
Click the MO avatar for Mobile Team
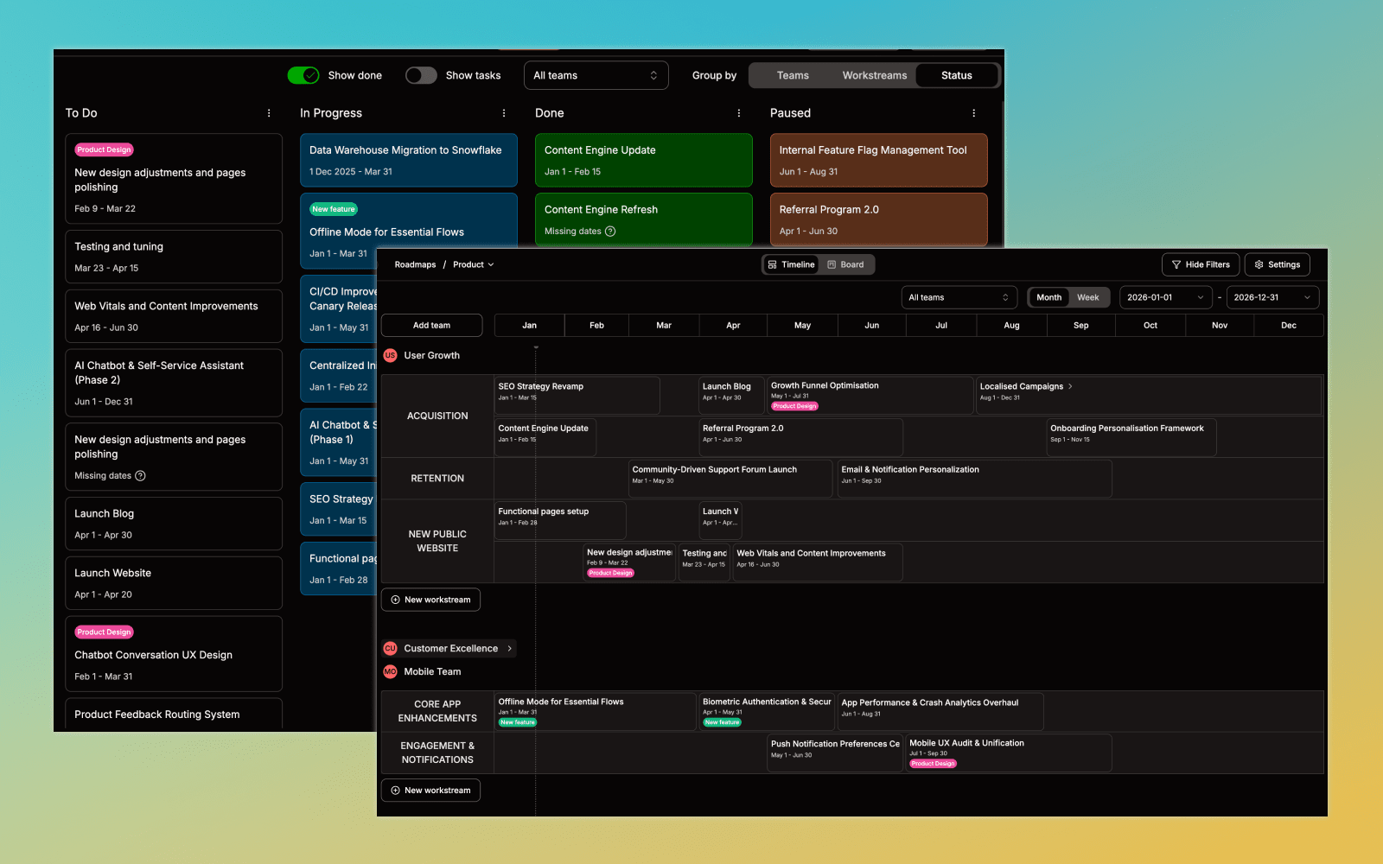(x=390, y=671)
